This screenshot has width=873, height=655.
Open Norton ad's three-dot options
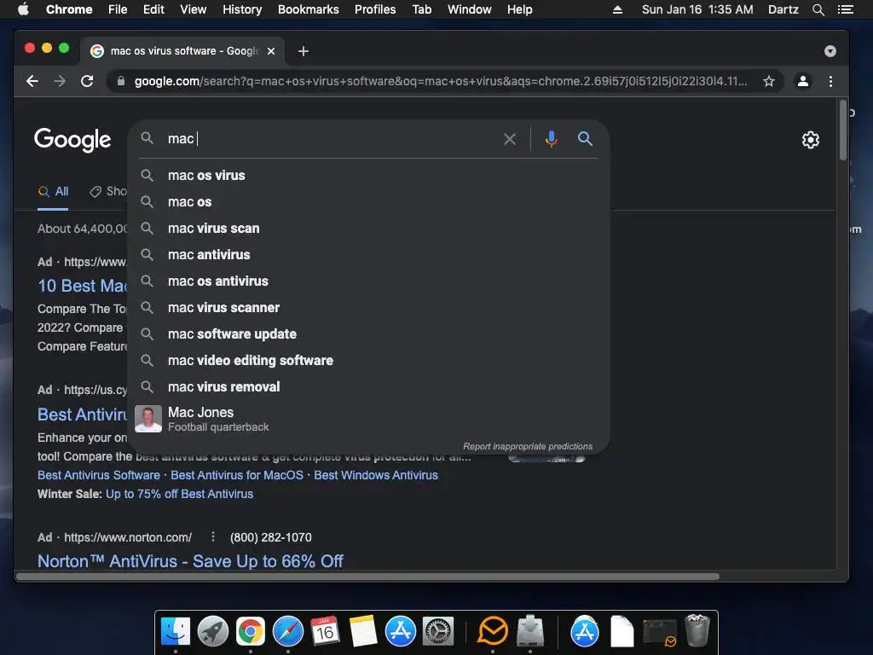[212, 536]
